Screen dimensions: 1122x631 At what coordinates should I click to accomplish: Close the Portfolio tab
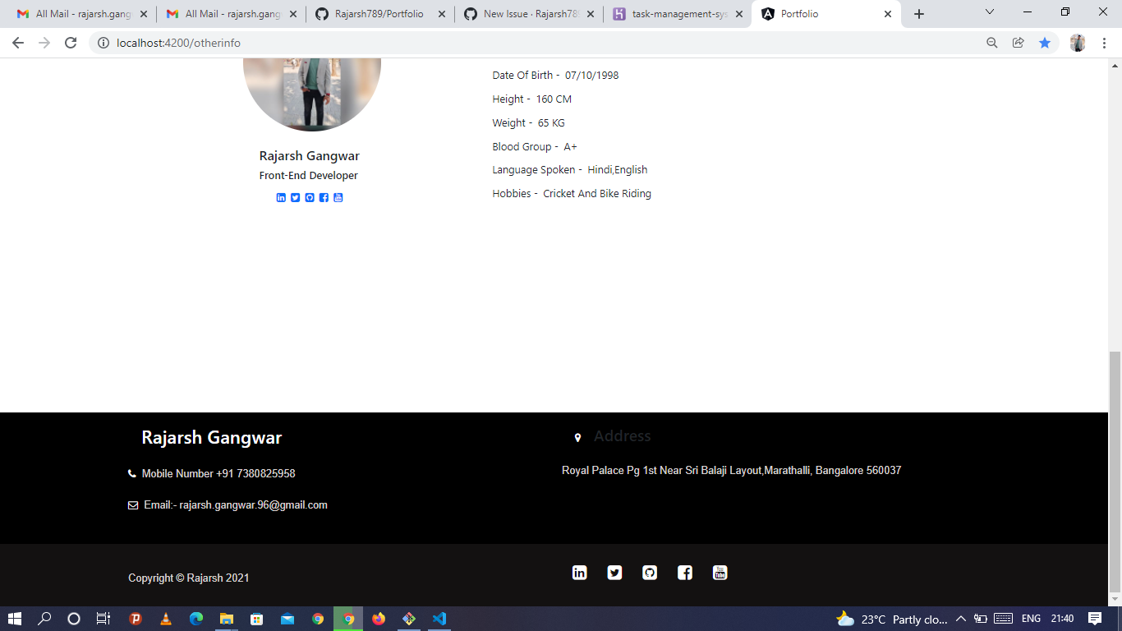888,14
